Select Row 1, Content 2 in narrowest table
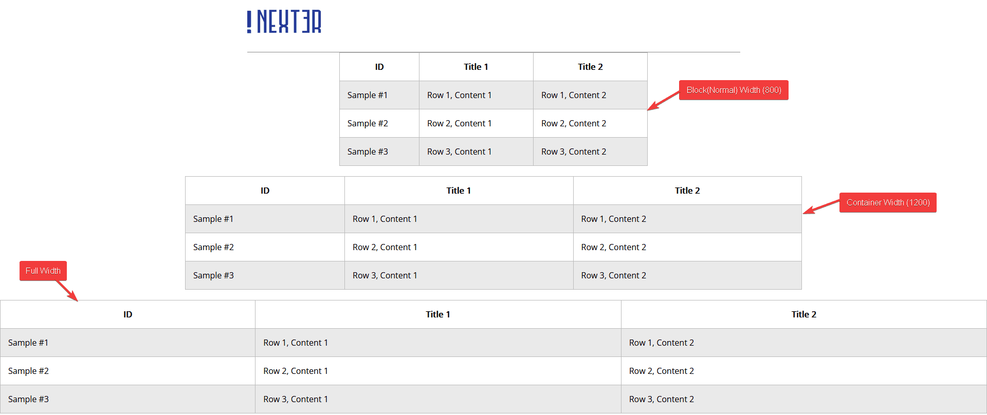 tap(590, 95)
